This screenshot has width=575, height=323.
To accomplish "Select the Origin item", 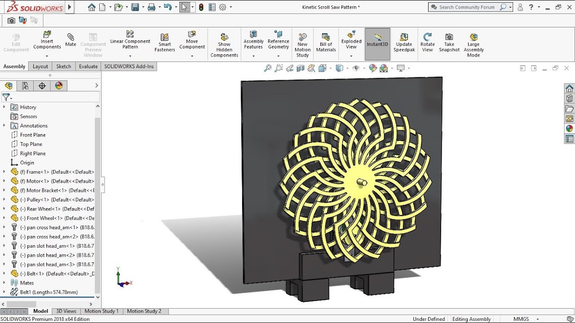I will (22, 162).
